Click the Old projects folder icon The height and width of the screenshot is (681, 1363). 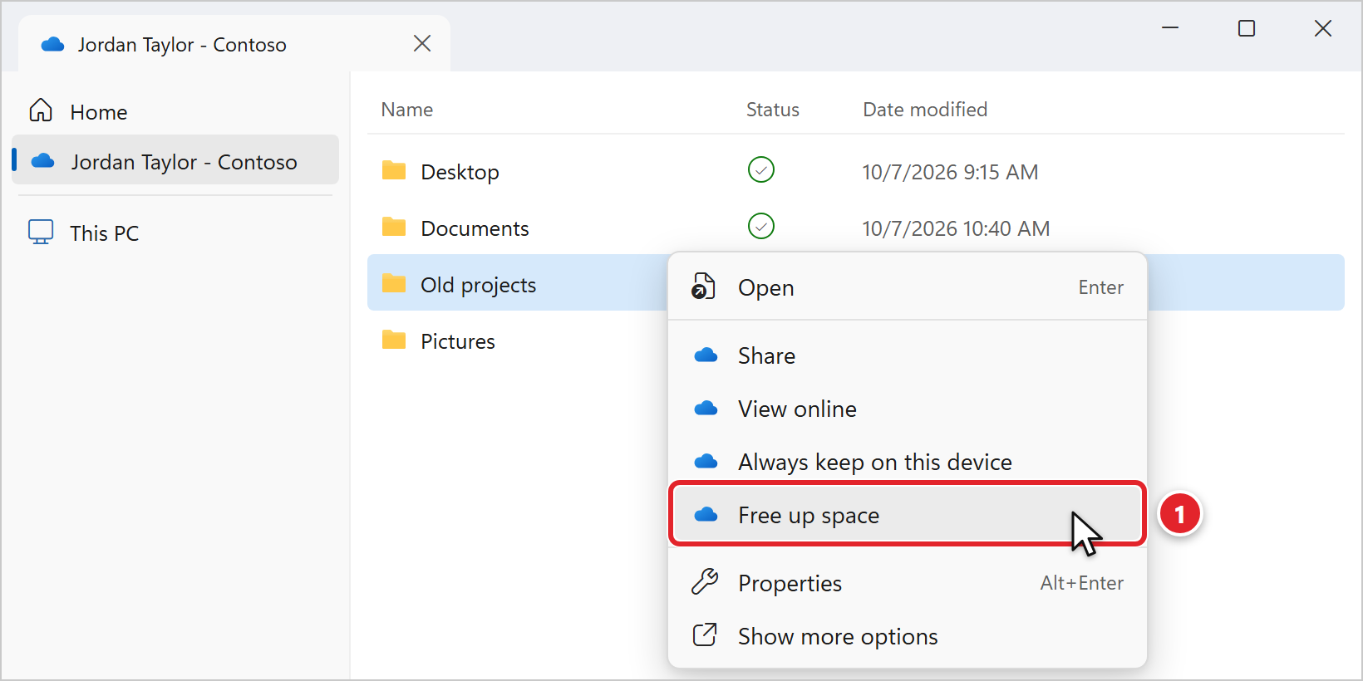coord(394,284)
